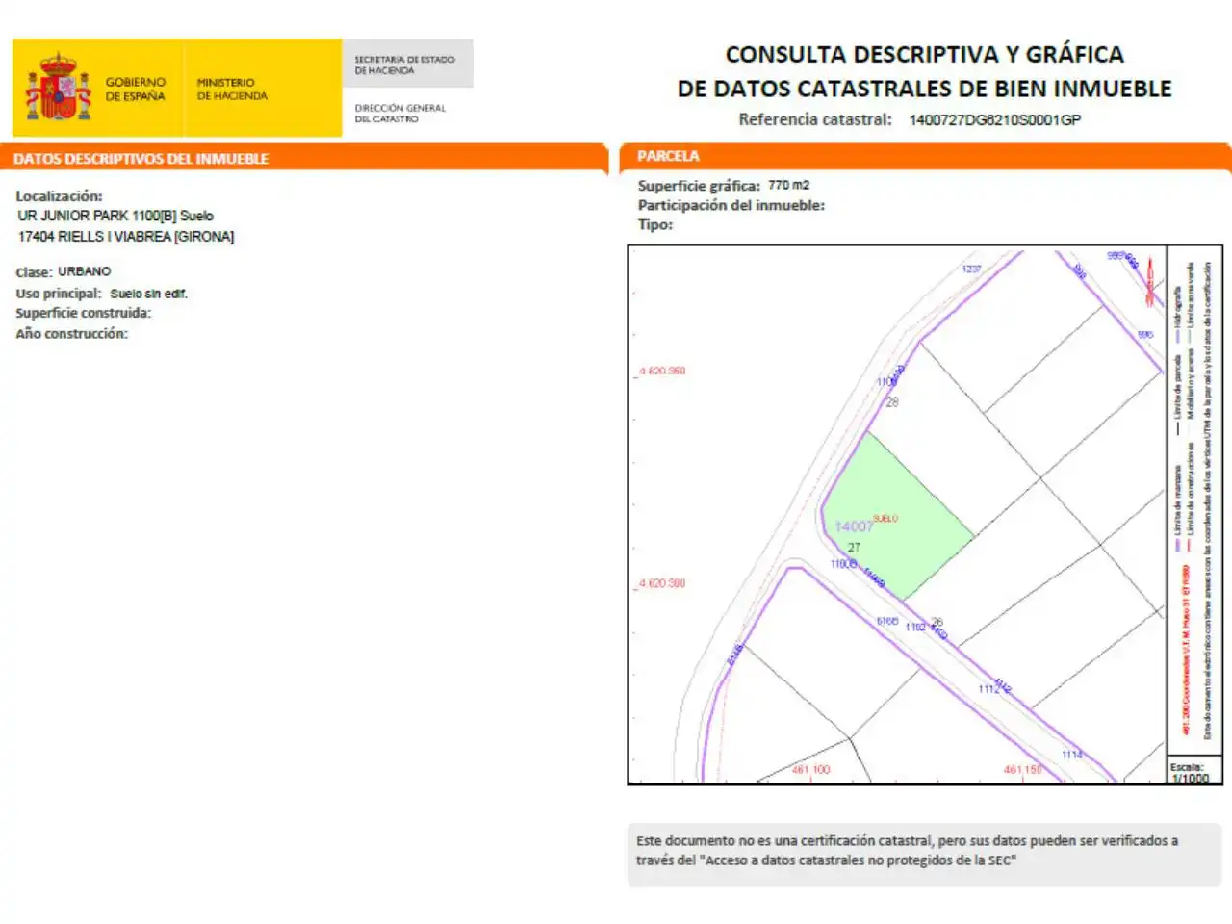1232x924 pixels.
Task: Click the "Año construcción:" label
Action: (71, 334)
